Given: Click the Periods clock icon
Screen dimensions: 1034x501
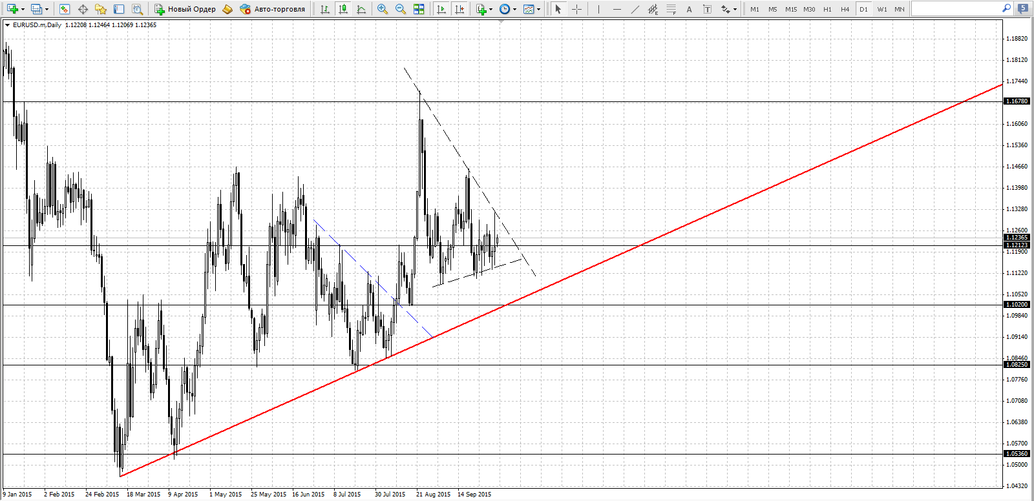Looking at the screenshot, I should [505, 9].
